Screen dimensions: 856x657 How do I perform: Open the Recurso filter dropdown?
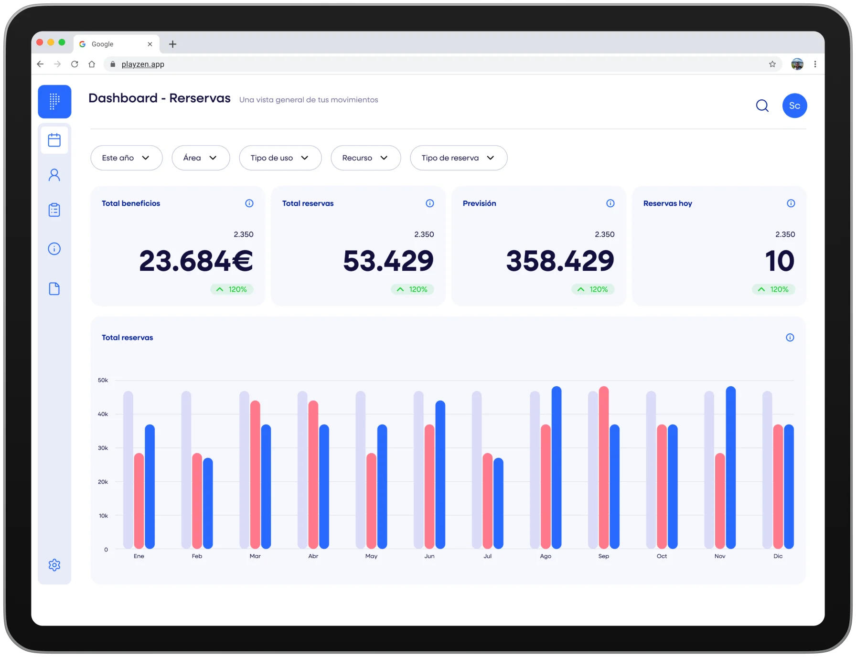(x=366, y=158)
